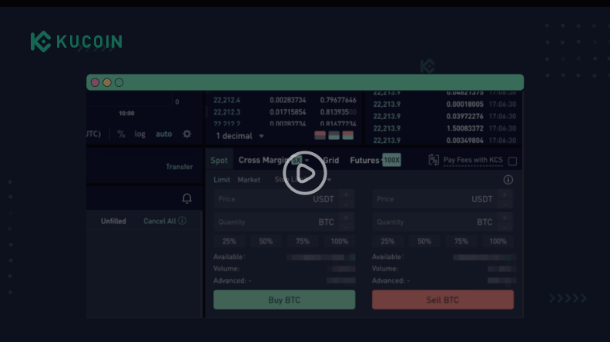
Task: Toggle log scale on the chart
Action: click(139, 134)
